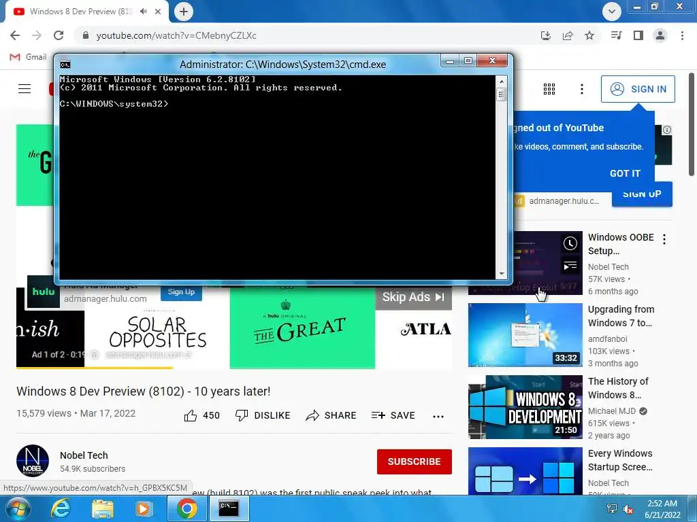697x522 pixels.
Task: Open the amdfanboi channel name
Action: 608,339
